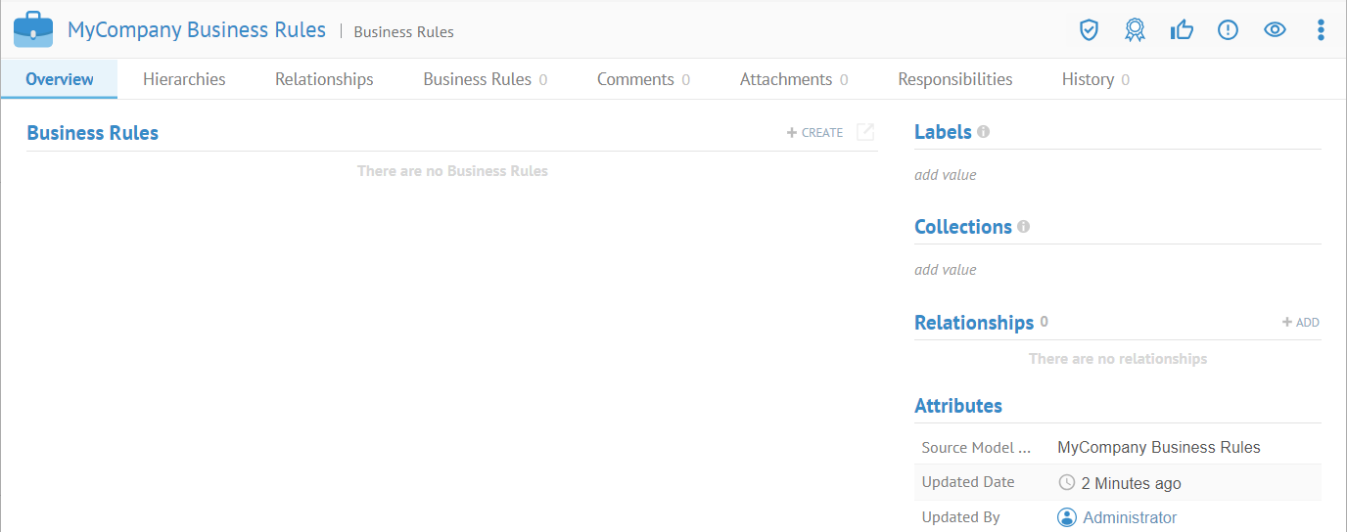Click the info icon next to Collections
The image size is (1347, 532).
pyautogui.click(x=1024, y=226)
